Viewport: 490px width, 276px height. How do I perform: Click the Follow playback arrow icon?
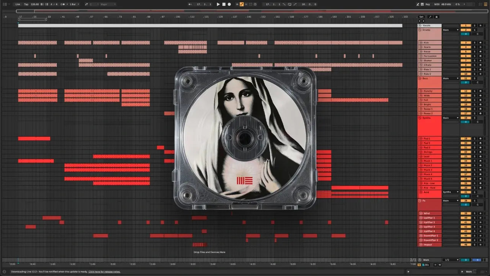(x=191, y=4)
